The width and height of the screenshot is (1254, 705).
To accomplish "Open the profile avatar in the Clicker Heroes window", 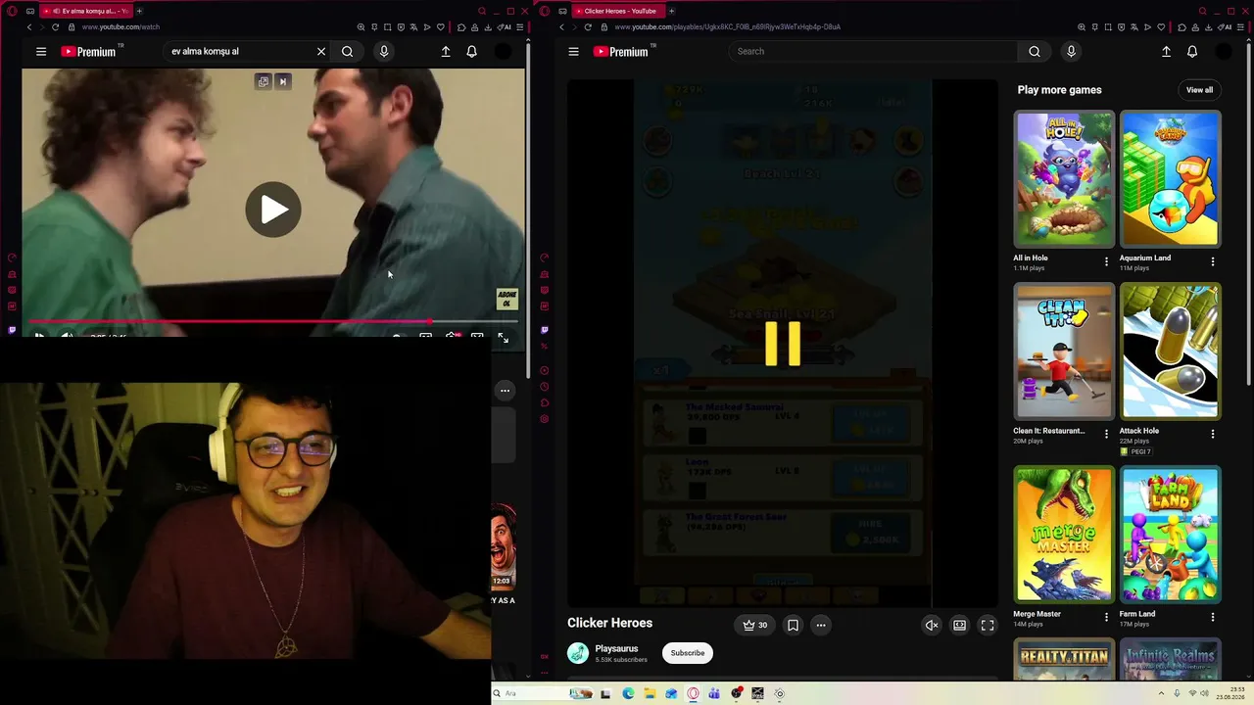I will pyautogui.click(x=1224, y=52).
